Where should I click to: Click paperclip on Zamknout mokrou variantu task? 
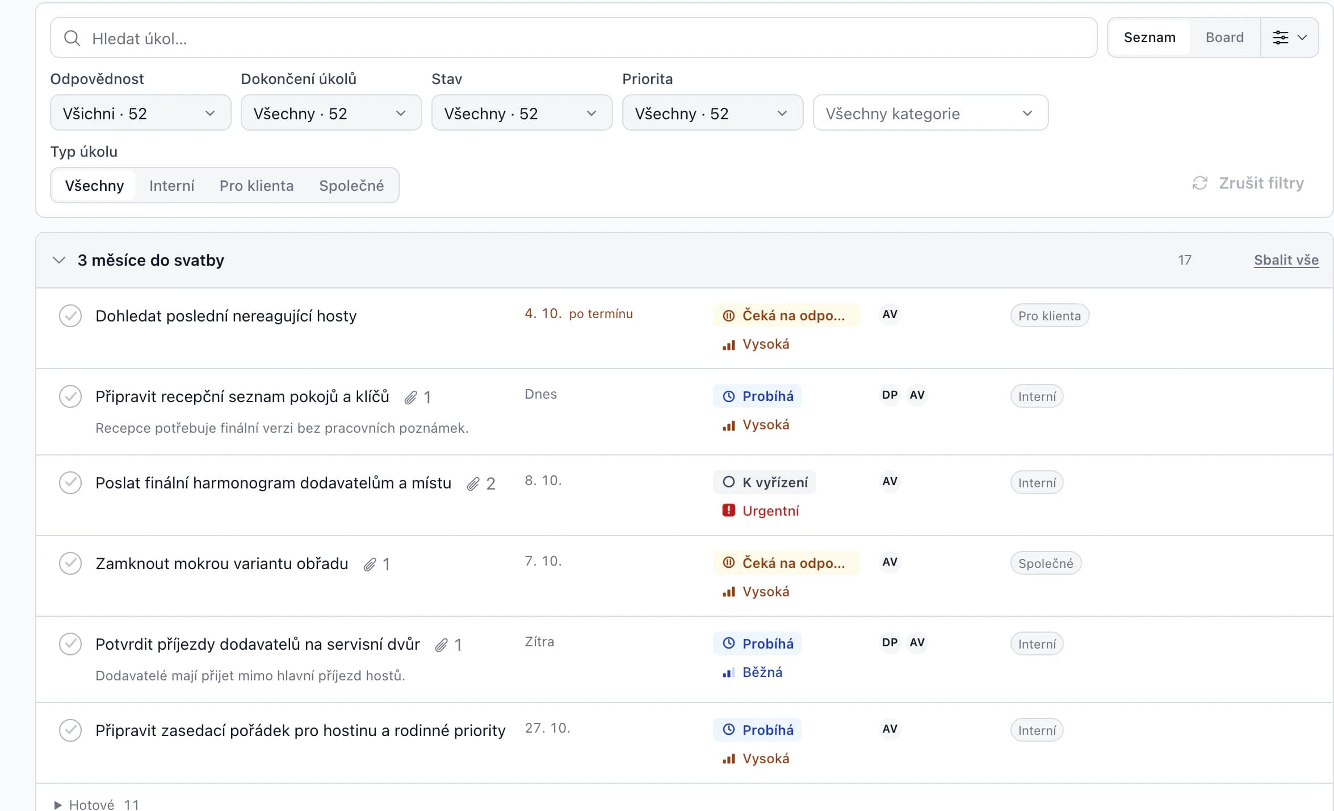[370, 565]
